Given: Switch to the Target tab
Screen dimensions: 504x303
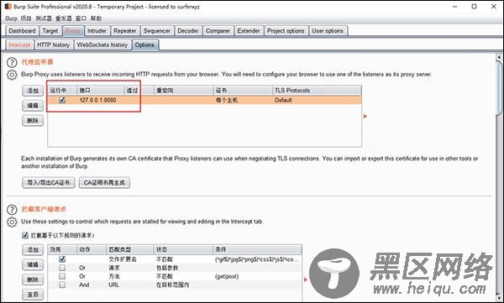Looking at the screenshot, I should click(x=50, y=31).
